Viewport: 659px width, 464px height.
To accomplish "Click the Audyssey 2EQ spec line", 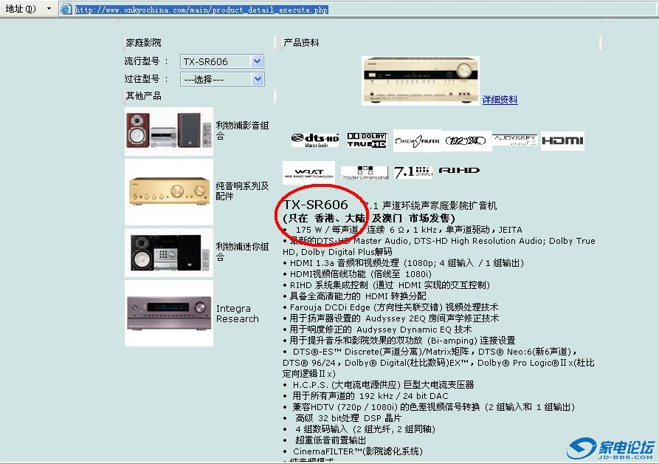I will [391, 318].
